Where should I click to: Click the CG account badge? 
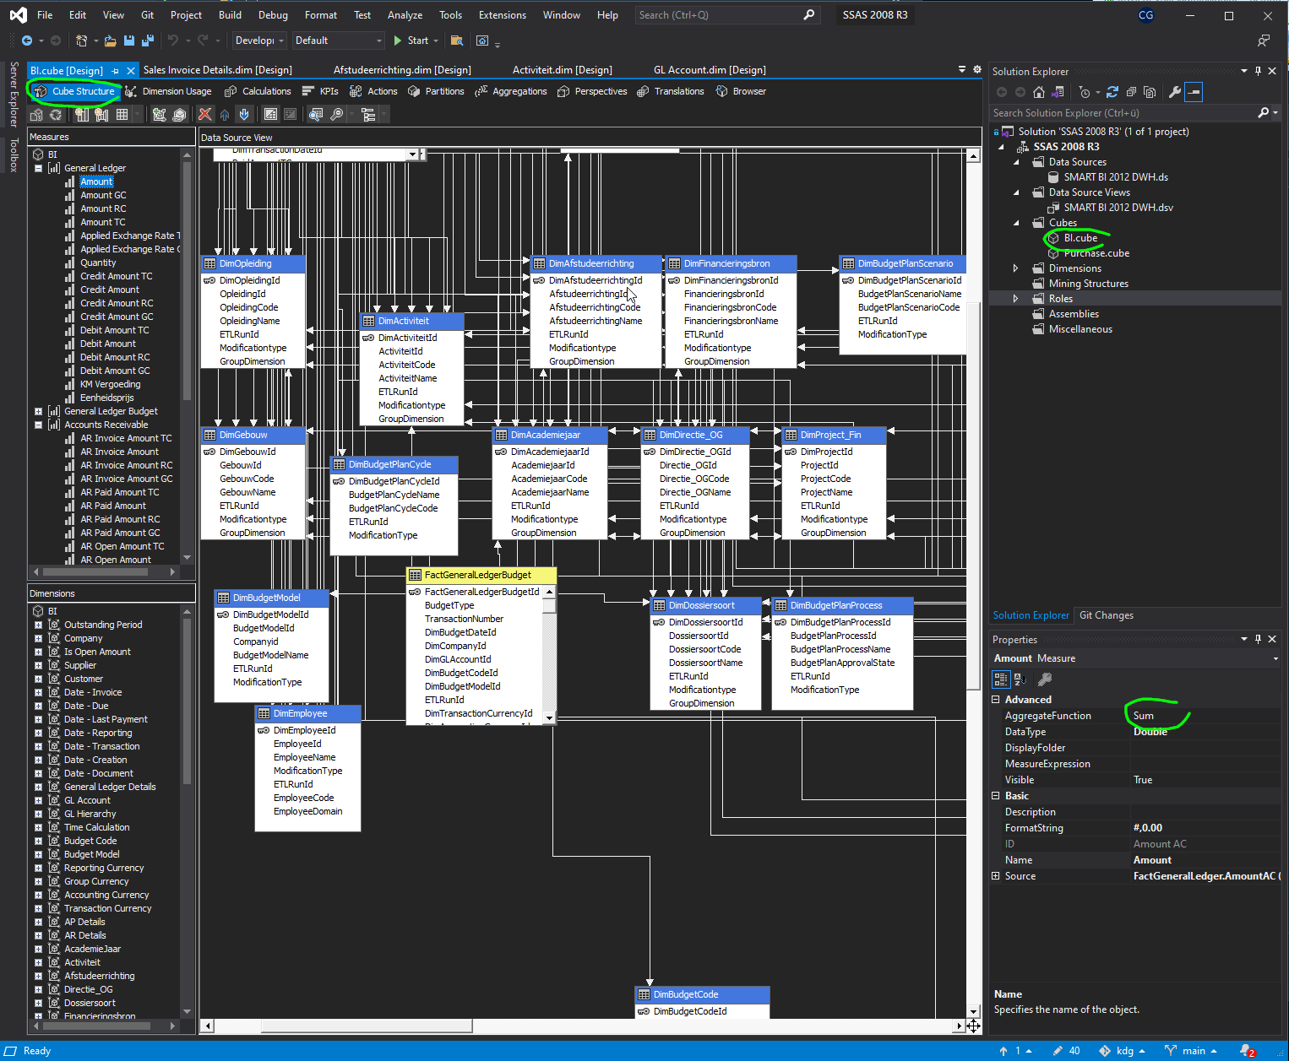point(1145,15)
